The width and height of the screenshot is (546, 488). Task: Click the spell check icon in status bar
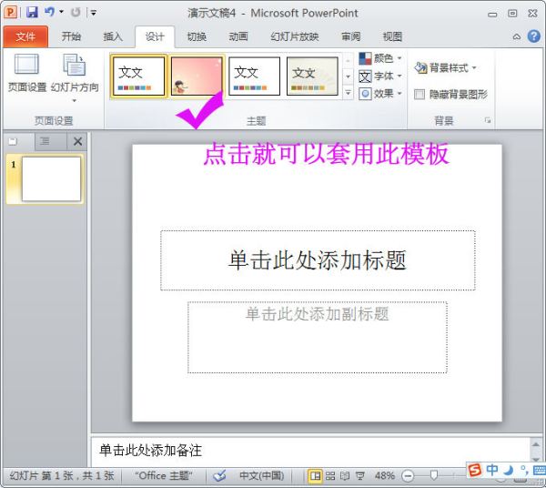point(220,475)
